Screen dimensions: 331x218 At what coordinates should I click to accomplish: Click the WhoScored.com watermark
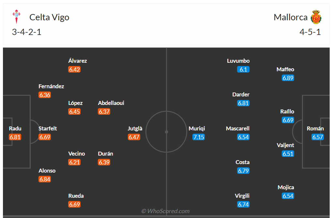pyautogui.click(x=165, y=211)
